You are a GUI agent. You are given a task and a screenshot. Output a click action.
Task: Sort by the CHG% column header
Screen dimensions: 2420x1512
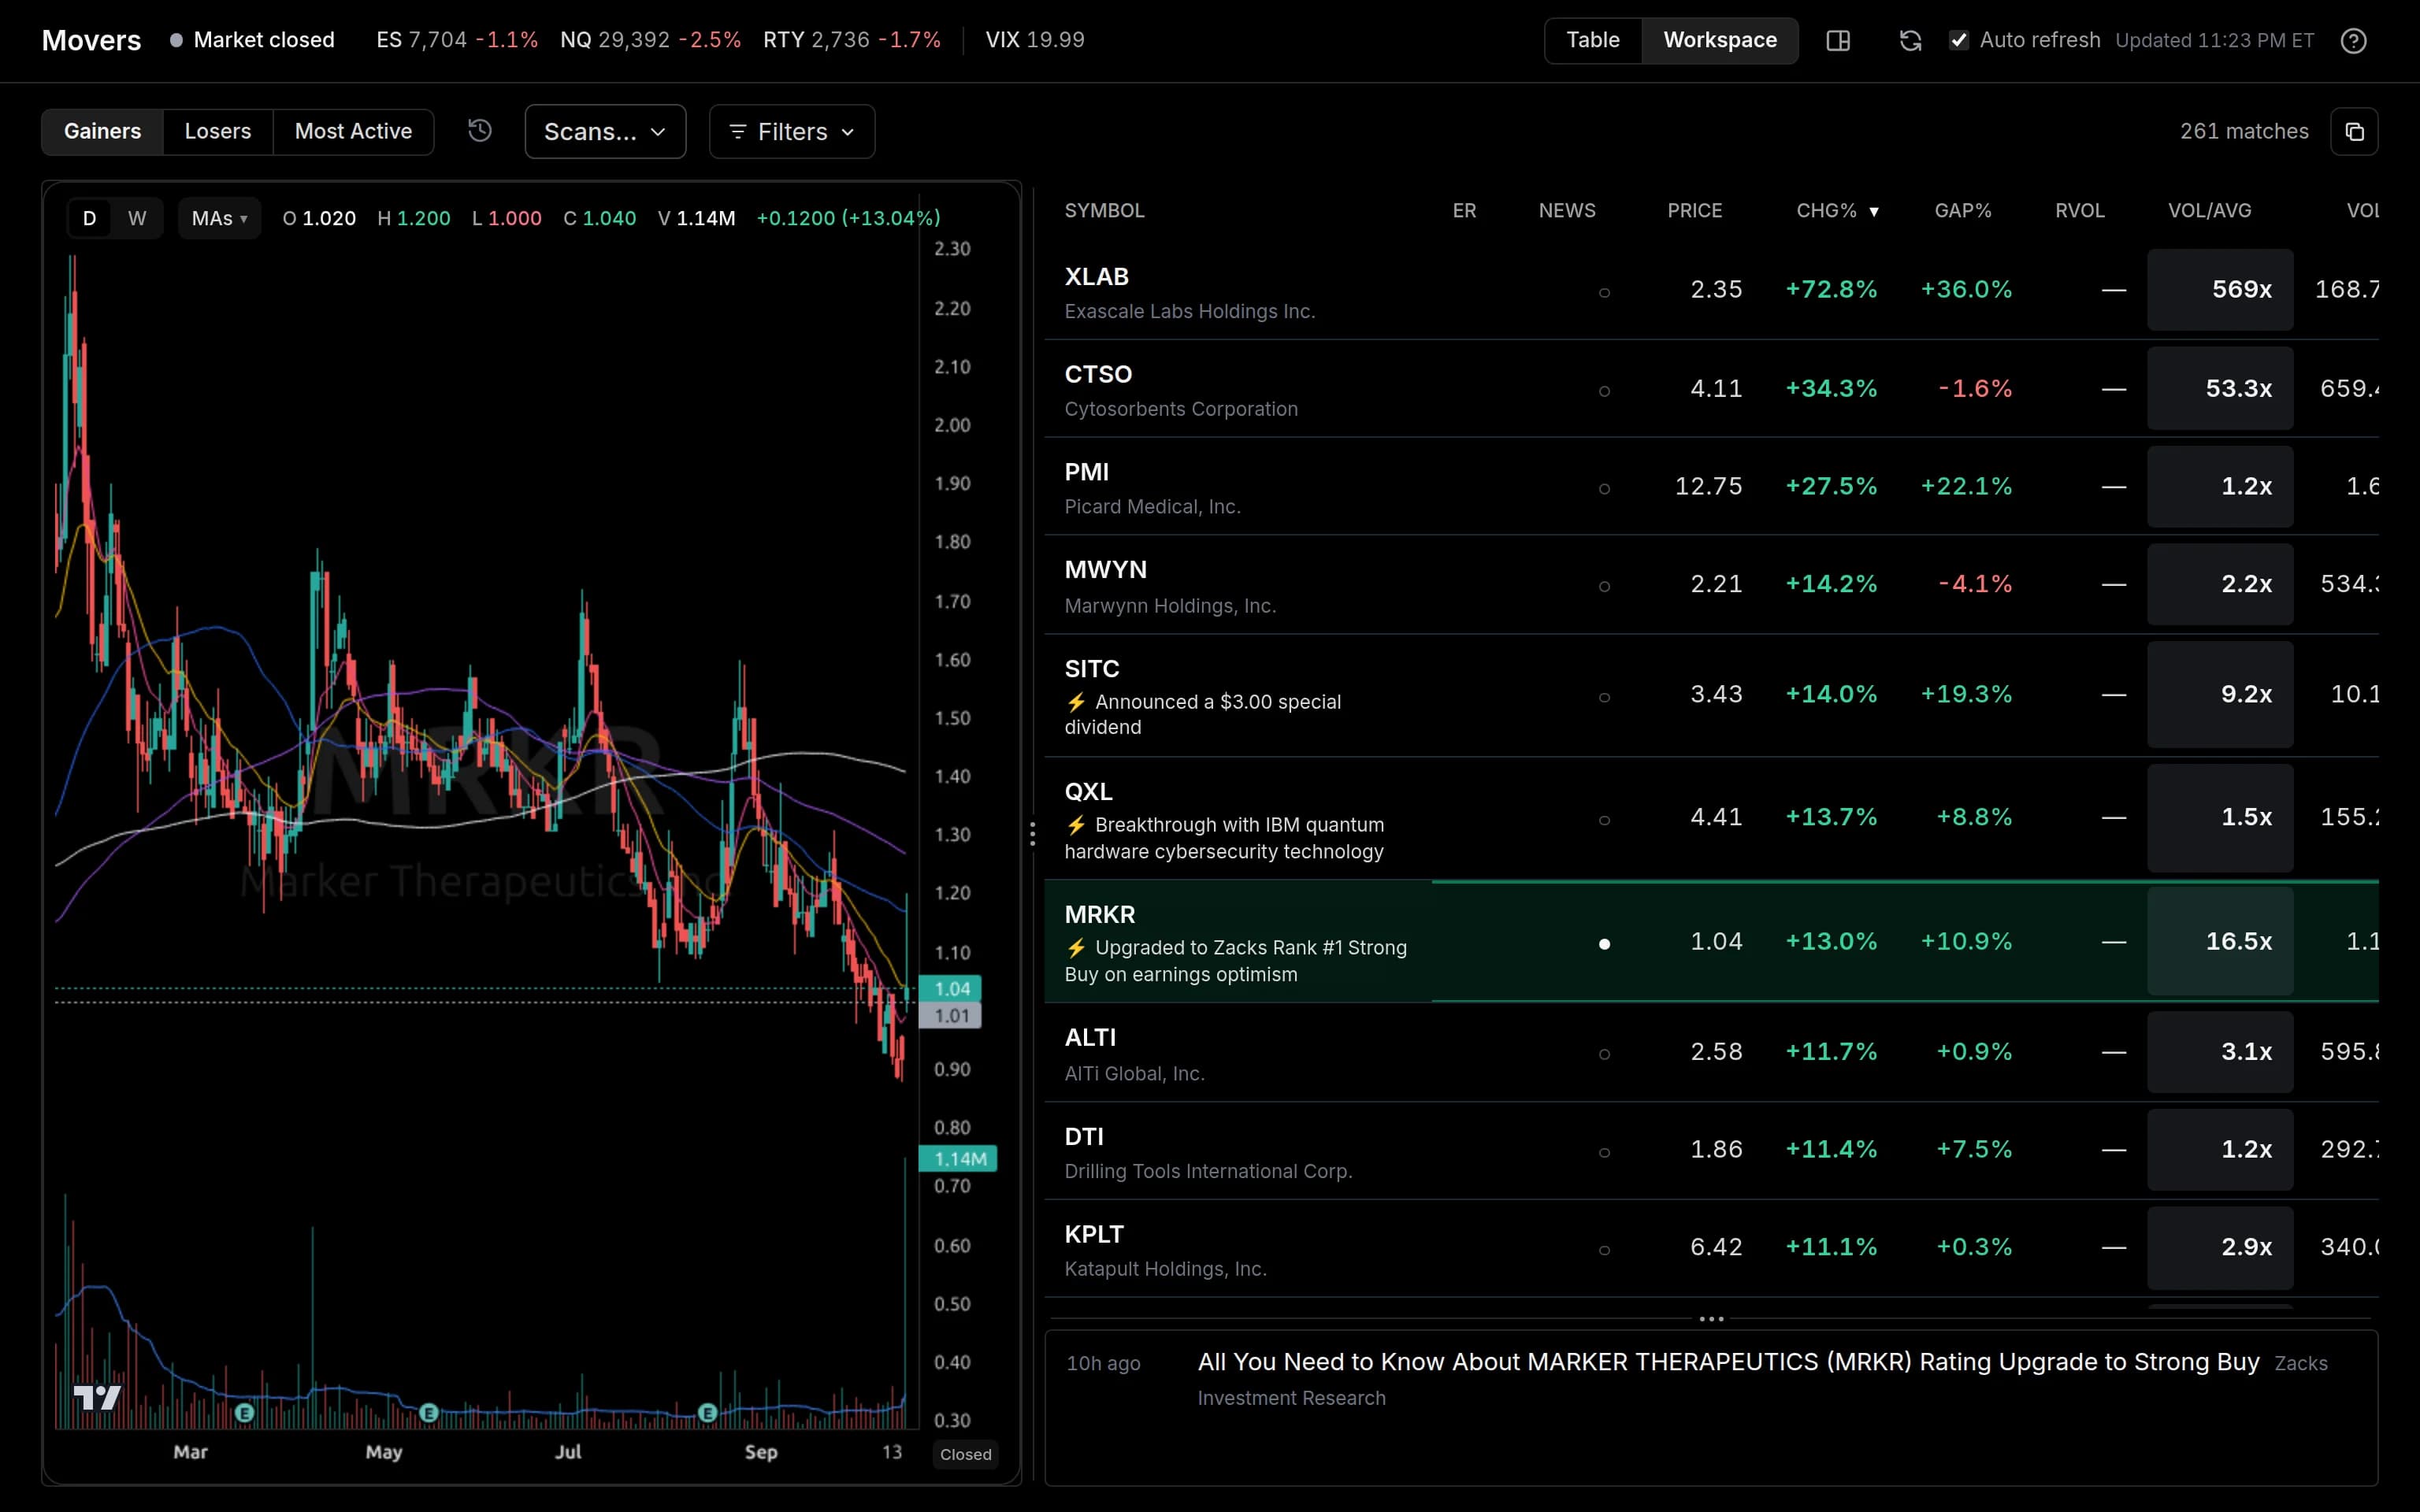pyautogui.click(x=1838, y=211)
